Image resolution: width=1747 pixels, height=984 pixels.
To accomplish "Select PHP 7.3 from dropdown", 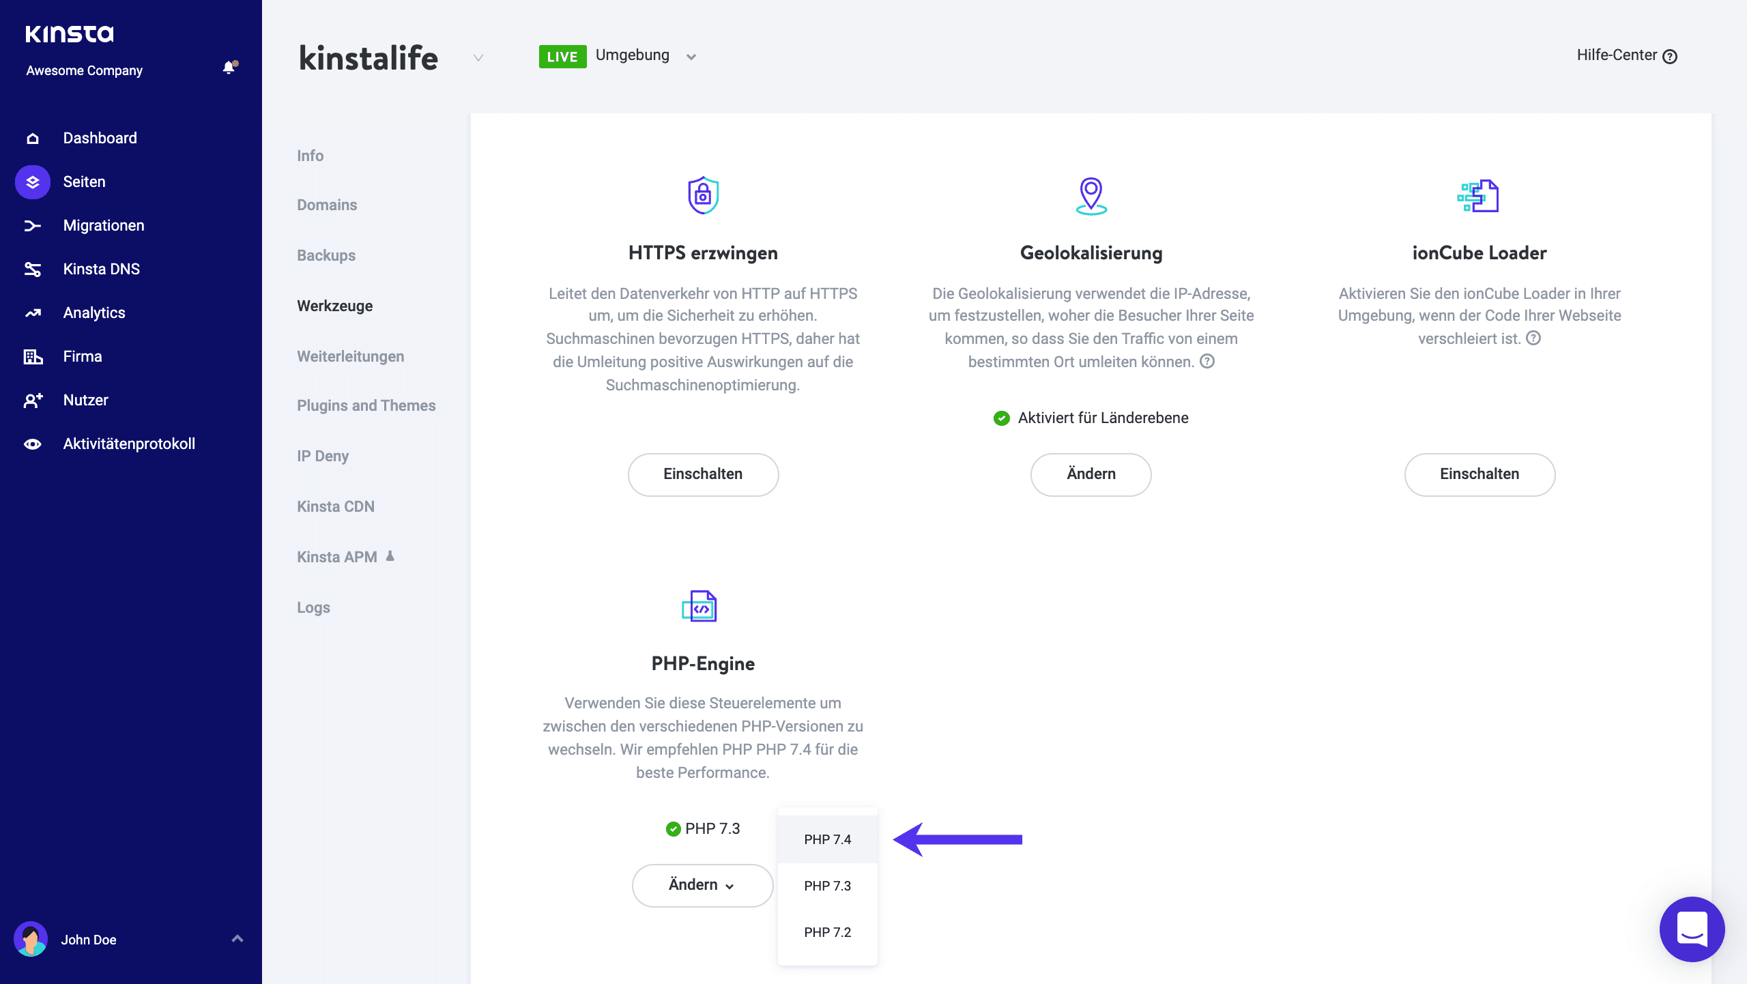I will (x=827, y=886).
